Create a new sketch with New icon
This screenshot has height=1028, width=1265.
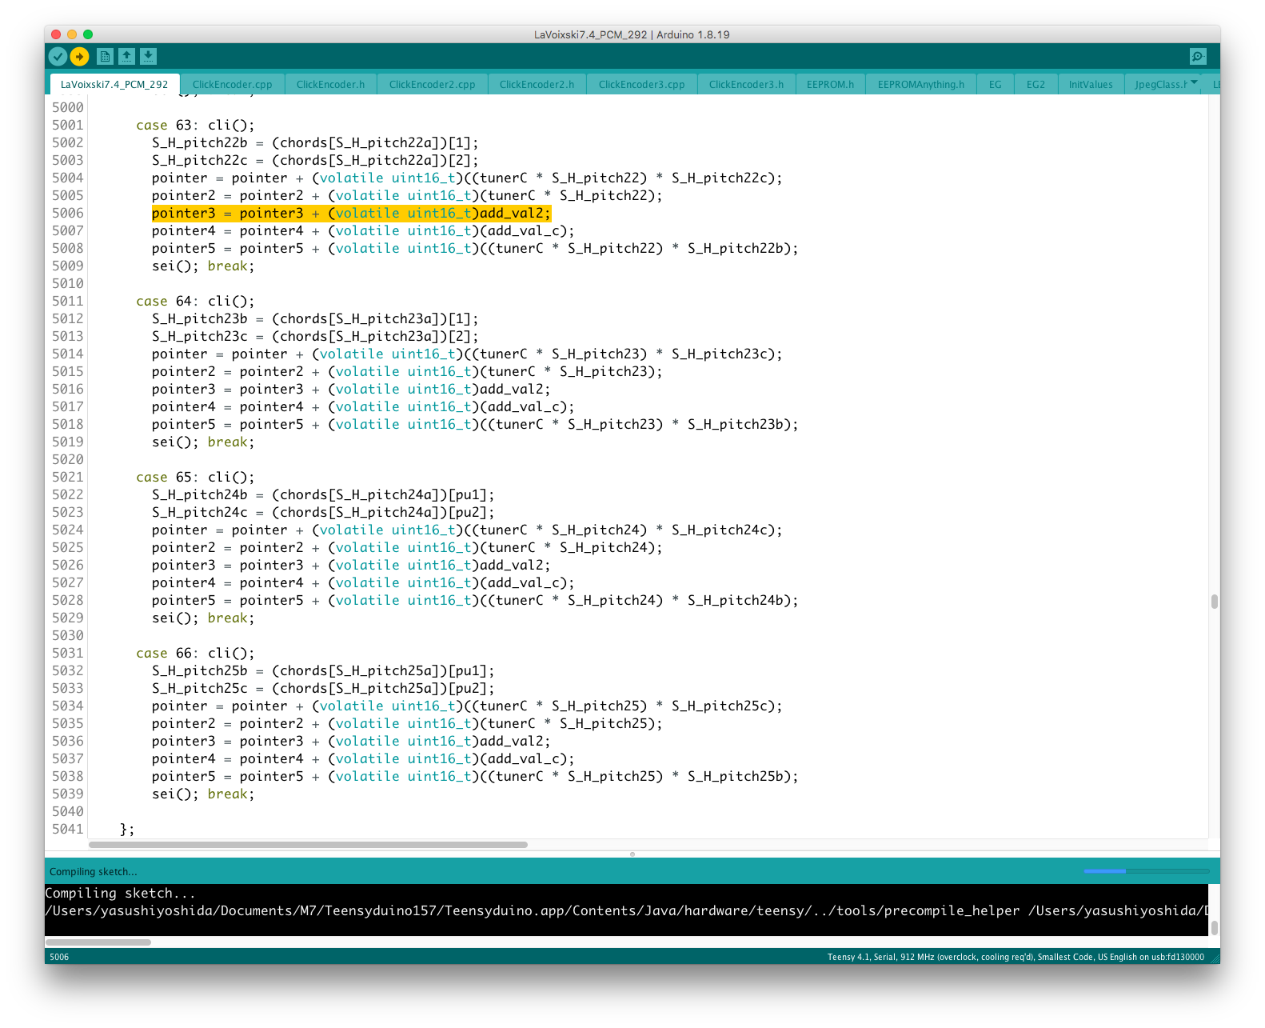(x=105, y=56)
